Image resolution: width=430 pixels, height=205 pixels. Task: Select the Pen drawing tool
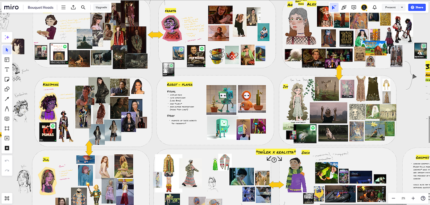7,109
